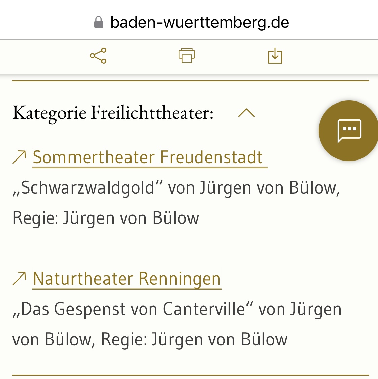
Task: Click the arrow icon beside Naturtheater Renningen
Action: click(x=20, y=279)
